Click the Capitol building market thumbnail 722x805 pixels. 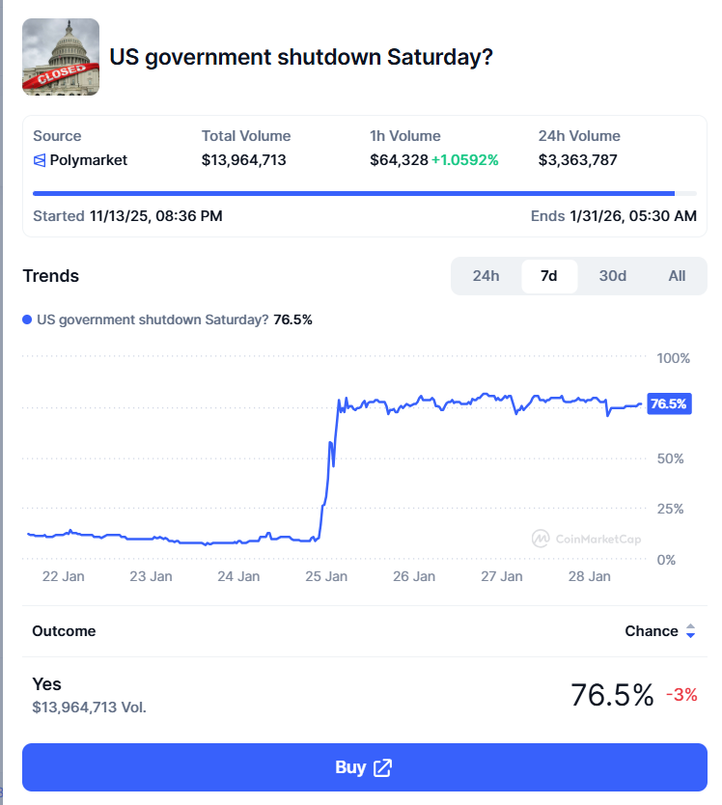click(x=60, y=56)
